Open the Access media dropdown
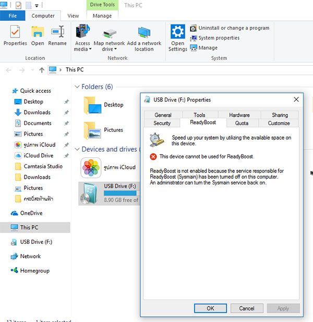The height and width of the screenshot is (322, 313). pos(82,49)
